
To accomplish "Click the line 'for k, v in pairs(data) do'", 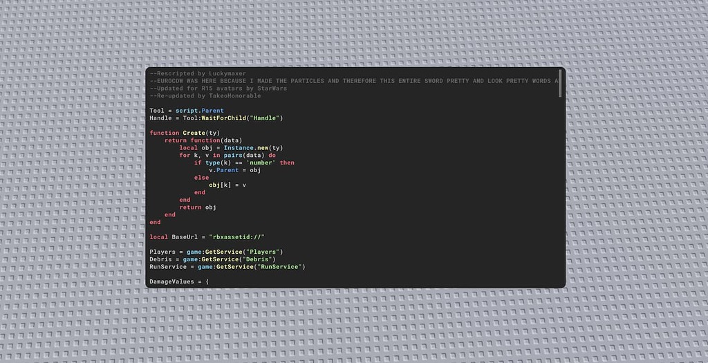I will (x=227, y=156).
